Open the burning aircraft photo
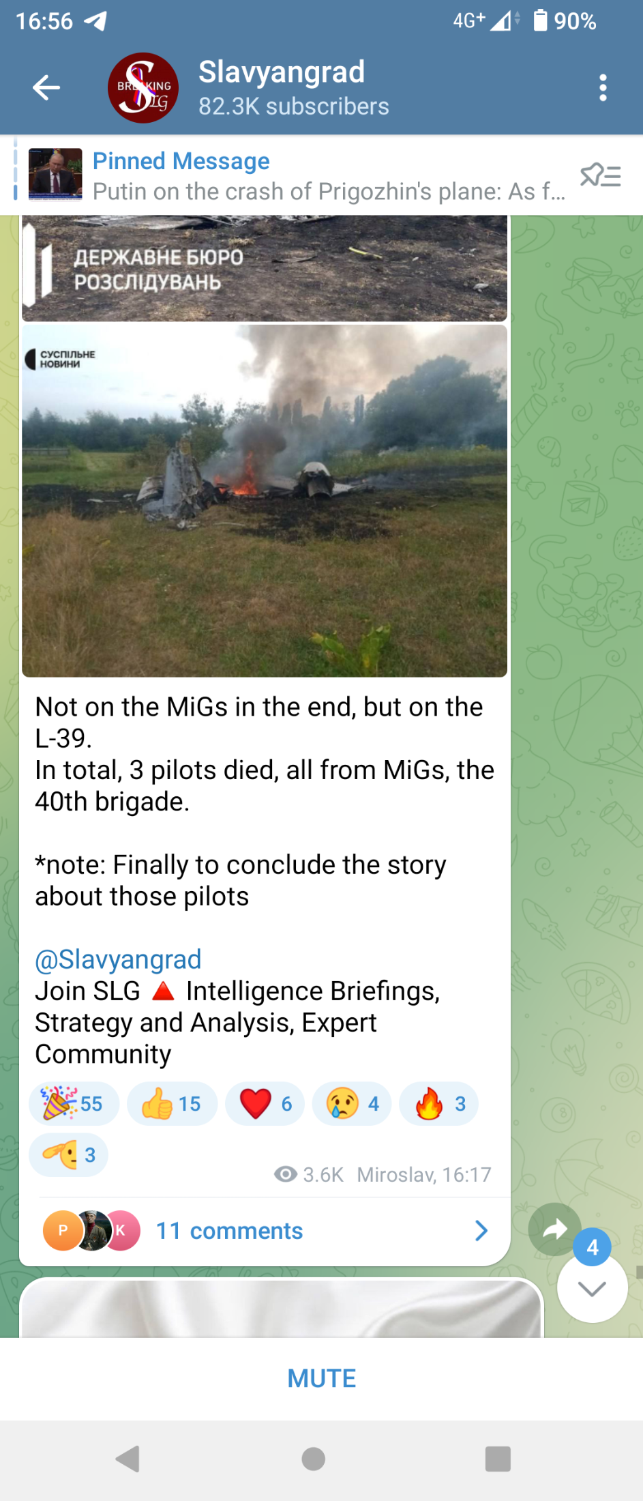643x1501 pixels. coord(265,501)
